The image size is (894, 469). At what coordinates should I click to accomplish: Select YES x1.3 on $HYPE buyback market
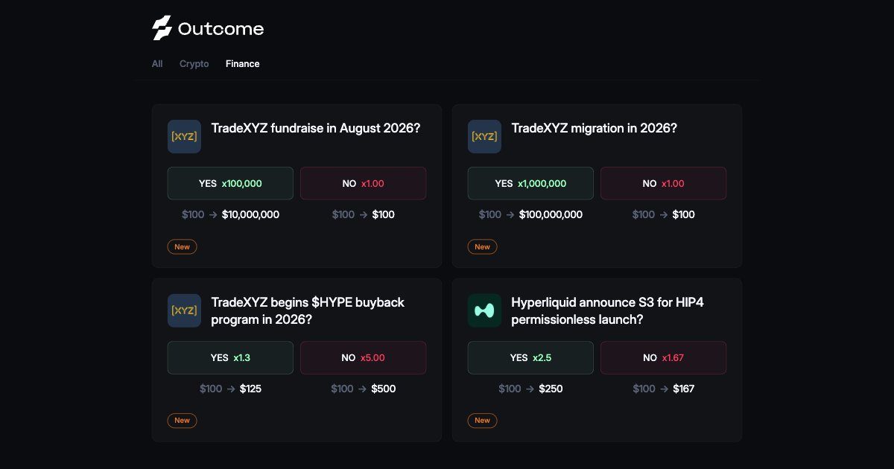point(230,357)
